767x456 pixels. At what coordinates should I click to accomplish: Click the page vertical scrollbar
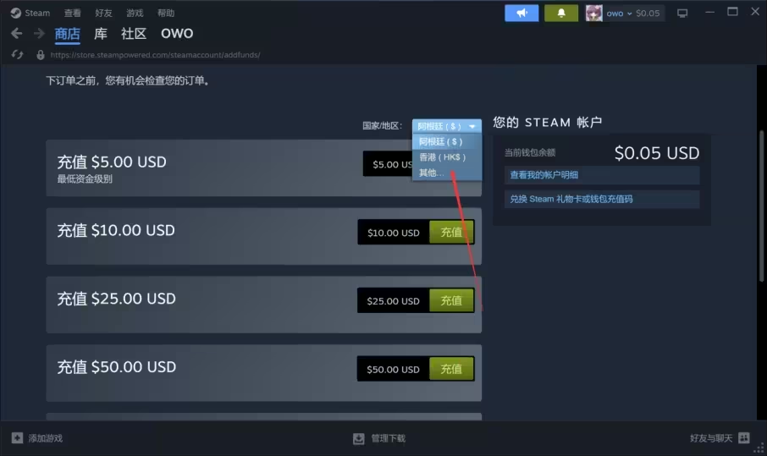(x=761, y=206)
